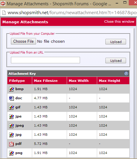Click Choose File to browse computer
The height and width of the screenshot is (159, 137).
[23, 41]
